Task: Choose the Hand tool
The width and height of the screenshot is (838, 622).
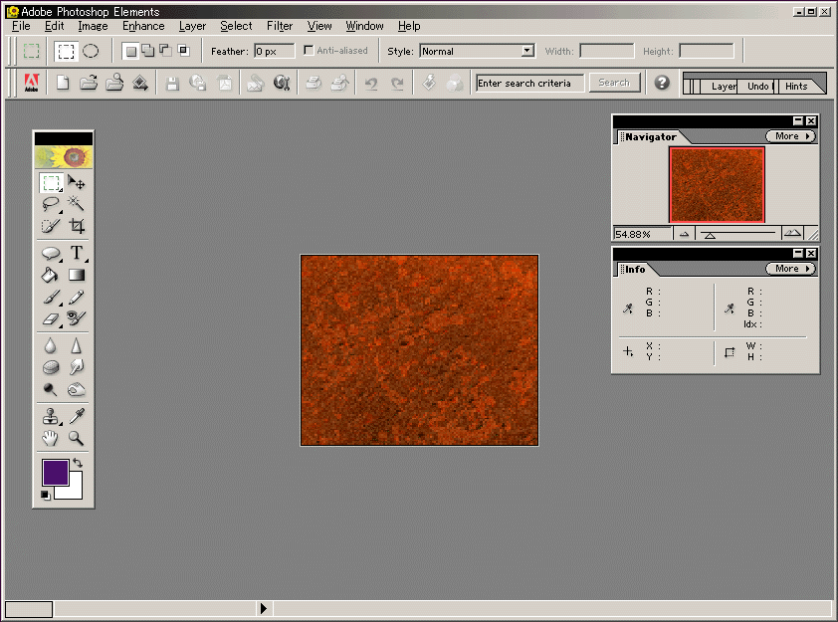Action: coord(51,438)
